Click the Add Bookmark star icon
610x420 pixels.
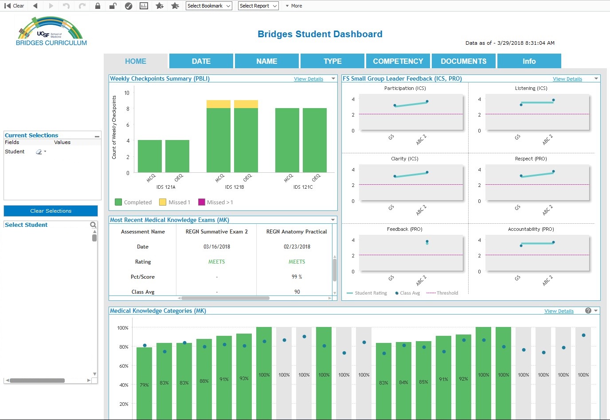(x=160, y=6)
